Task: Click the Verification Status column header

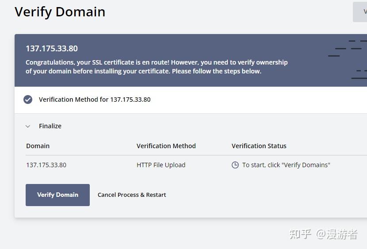Action: pyautogui.click(x=259, y=146)
